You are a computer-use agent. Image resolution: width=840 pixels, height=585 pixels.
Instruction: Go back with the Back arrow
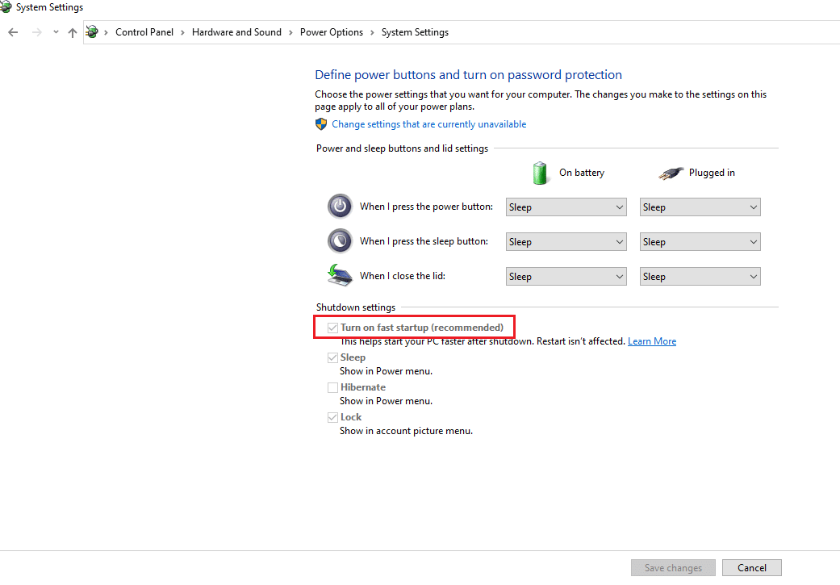(14, 32)
